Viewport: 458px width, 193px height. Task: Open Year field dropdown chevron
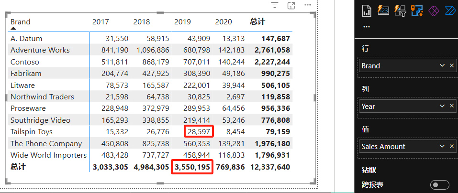(442, 106)
